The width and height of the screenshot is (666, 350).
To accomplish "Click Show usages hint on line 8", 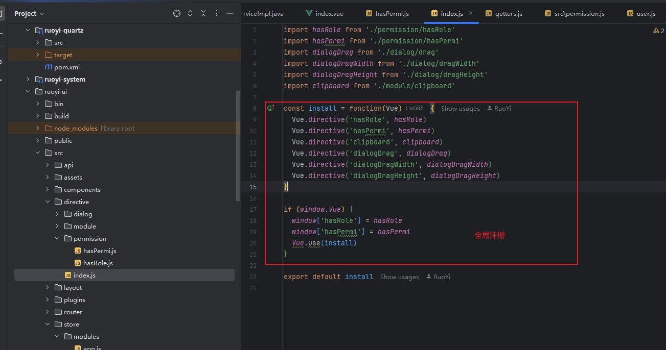I will [460, 108].
